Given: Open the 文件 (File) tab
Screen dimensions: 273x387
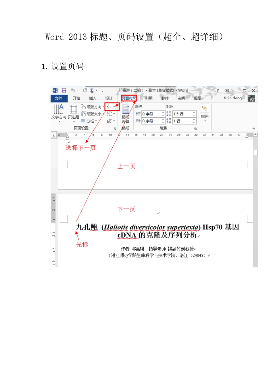Looking at the screenshot, I should (59, 98).
